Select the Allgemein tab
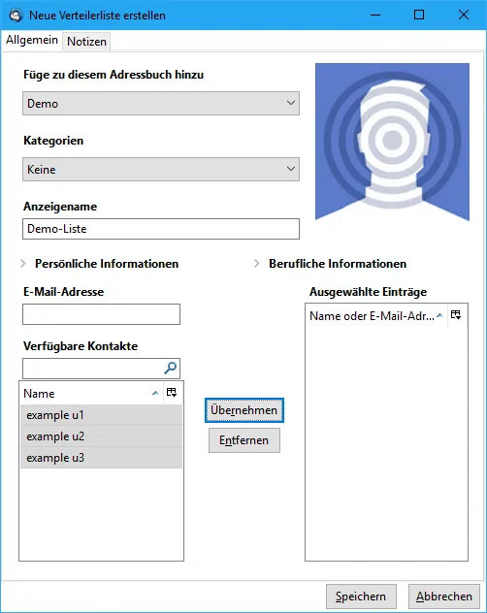 (x=32, y=40)
